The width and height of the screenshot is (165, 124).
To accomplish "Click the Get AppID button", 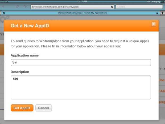I will [22, 108].
